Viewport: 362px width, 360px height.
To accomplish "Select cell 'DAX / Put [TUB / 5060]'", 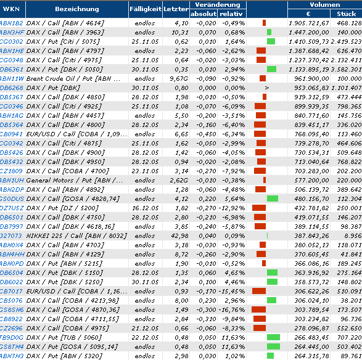I will coord(64,337).
